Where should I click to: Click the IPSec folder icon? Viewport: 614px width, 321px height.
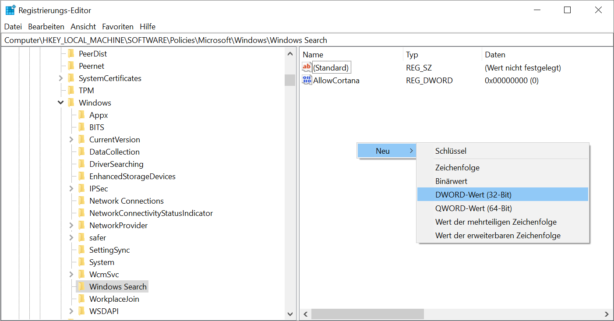click(x=82, y=189)
